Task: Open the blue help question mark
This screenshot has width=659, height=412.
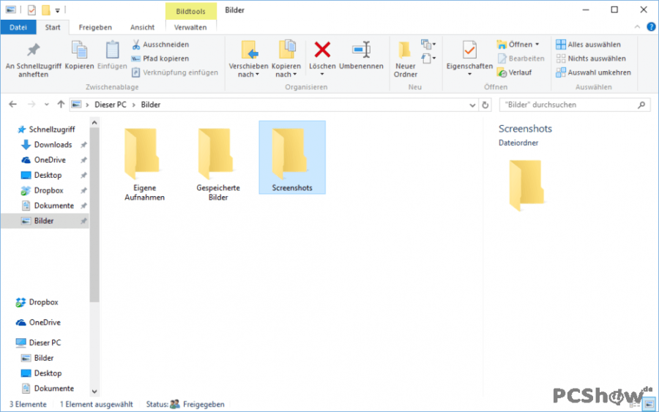Action: tap(651, 27)
